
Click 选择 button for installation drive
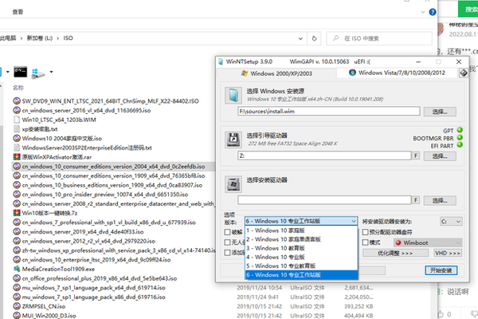tap(440, 200)
